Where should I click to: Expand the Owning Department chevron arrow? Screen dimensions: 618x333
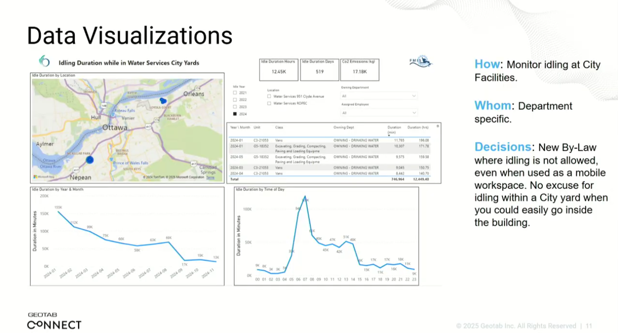point(413,95)
